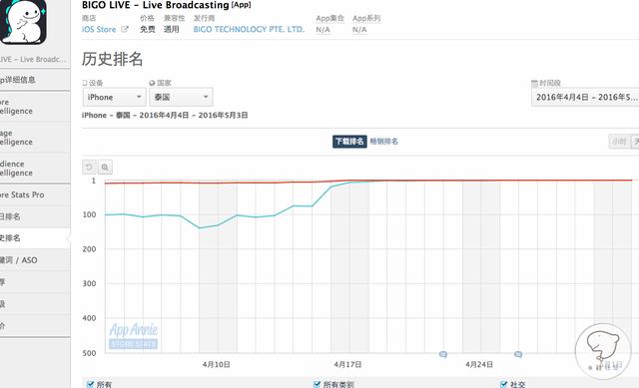Toggle the 所有类别 checkbox
The image size is (639, 388).
pos(317,384)
